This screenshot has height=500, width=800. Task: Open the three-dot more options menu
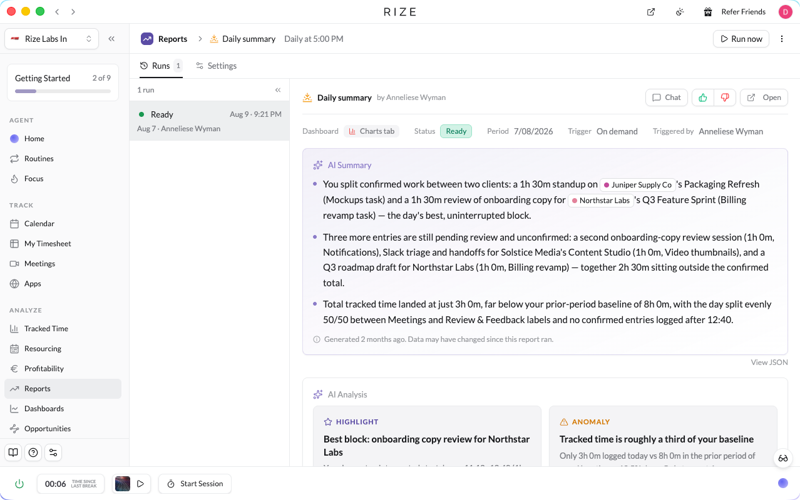[782, 39]
